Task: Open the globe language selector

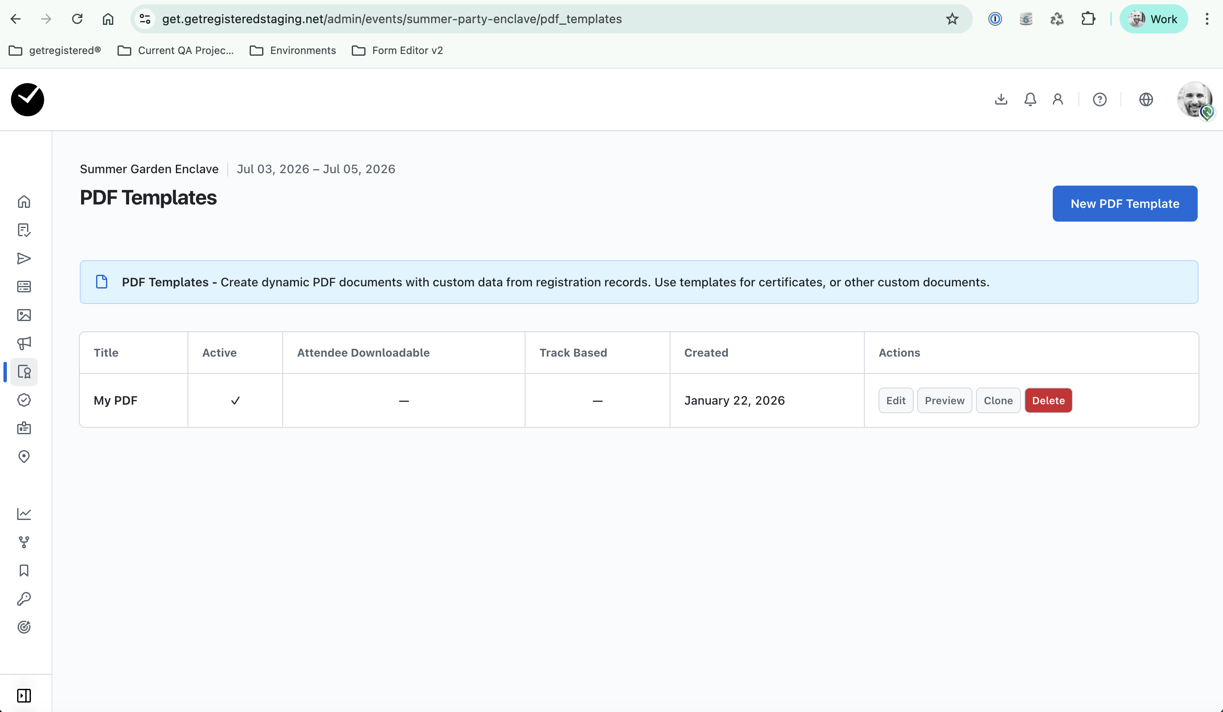Action: [1146, 99]
